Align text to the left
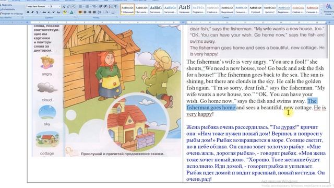The image size is (334, 188). point(80,12)
